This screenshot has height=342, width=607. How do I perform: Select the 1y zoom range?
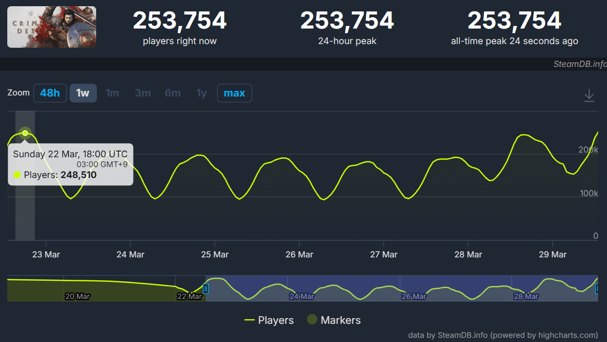[x=202, y=93]
